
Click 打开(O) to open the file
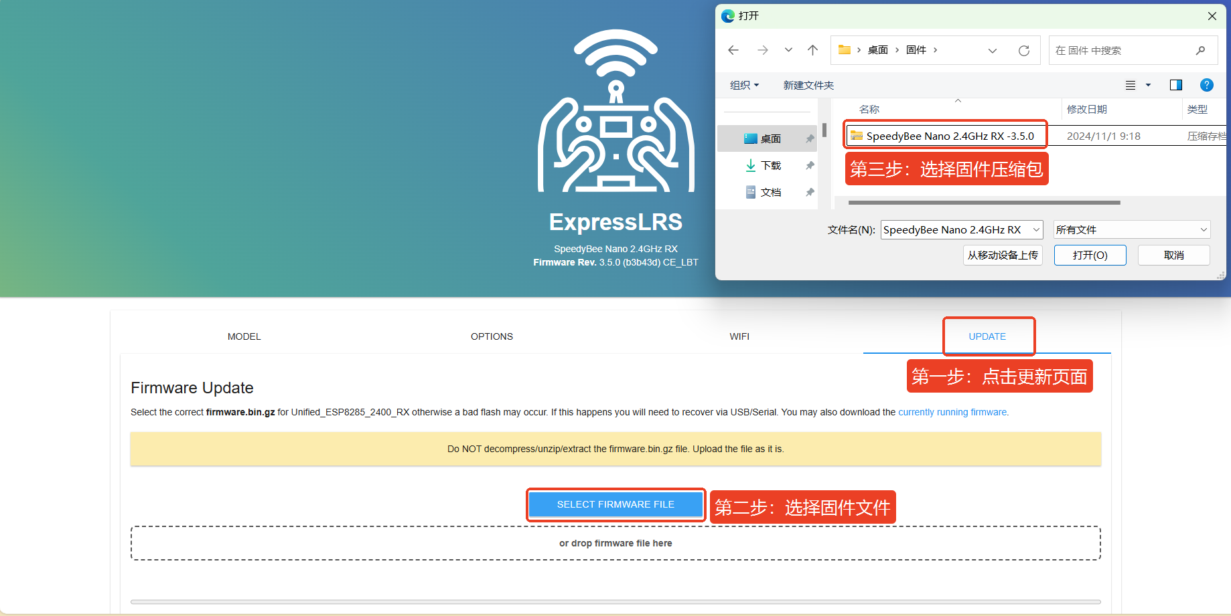coord(1090,255)
